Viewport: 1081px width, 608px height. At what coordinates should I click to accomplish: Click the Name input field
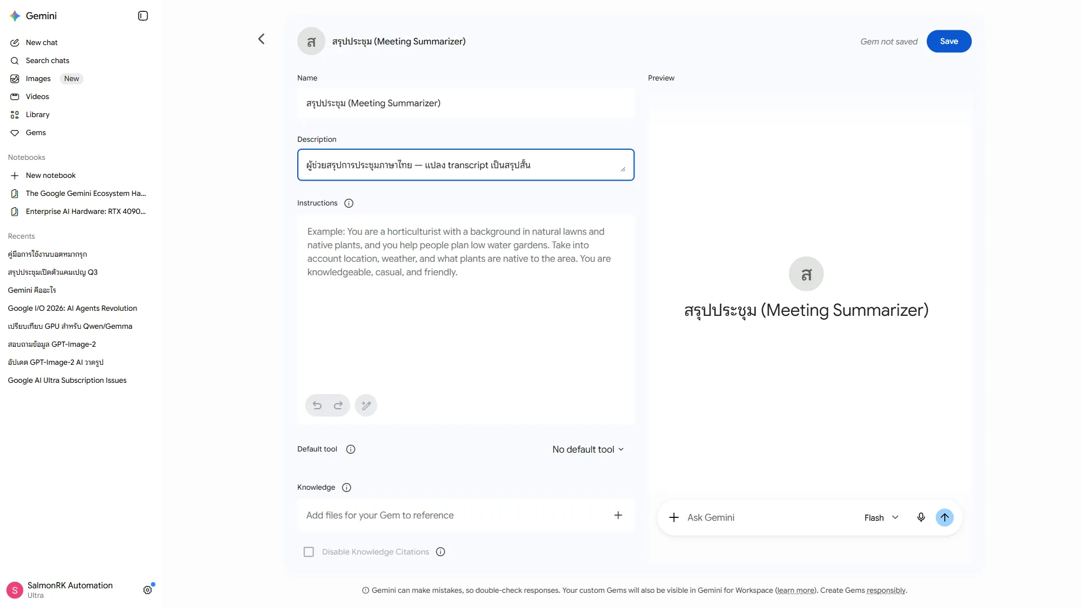click(466, 103)
